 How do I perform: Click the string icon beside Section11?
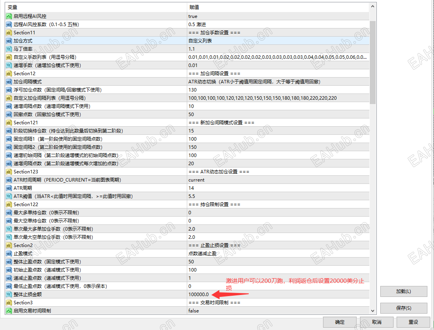[9, 33]
